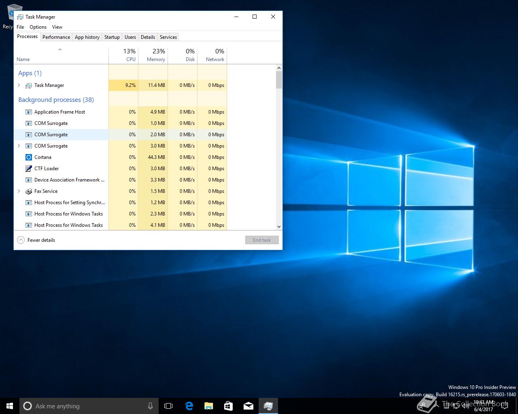Sort processes by CPU column
518x414 pixels.
pyautogui.click(x=123, y=55)
